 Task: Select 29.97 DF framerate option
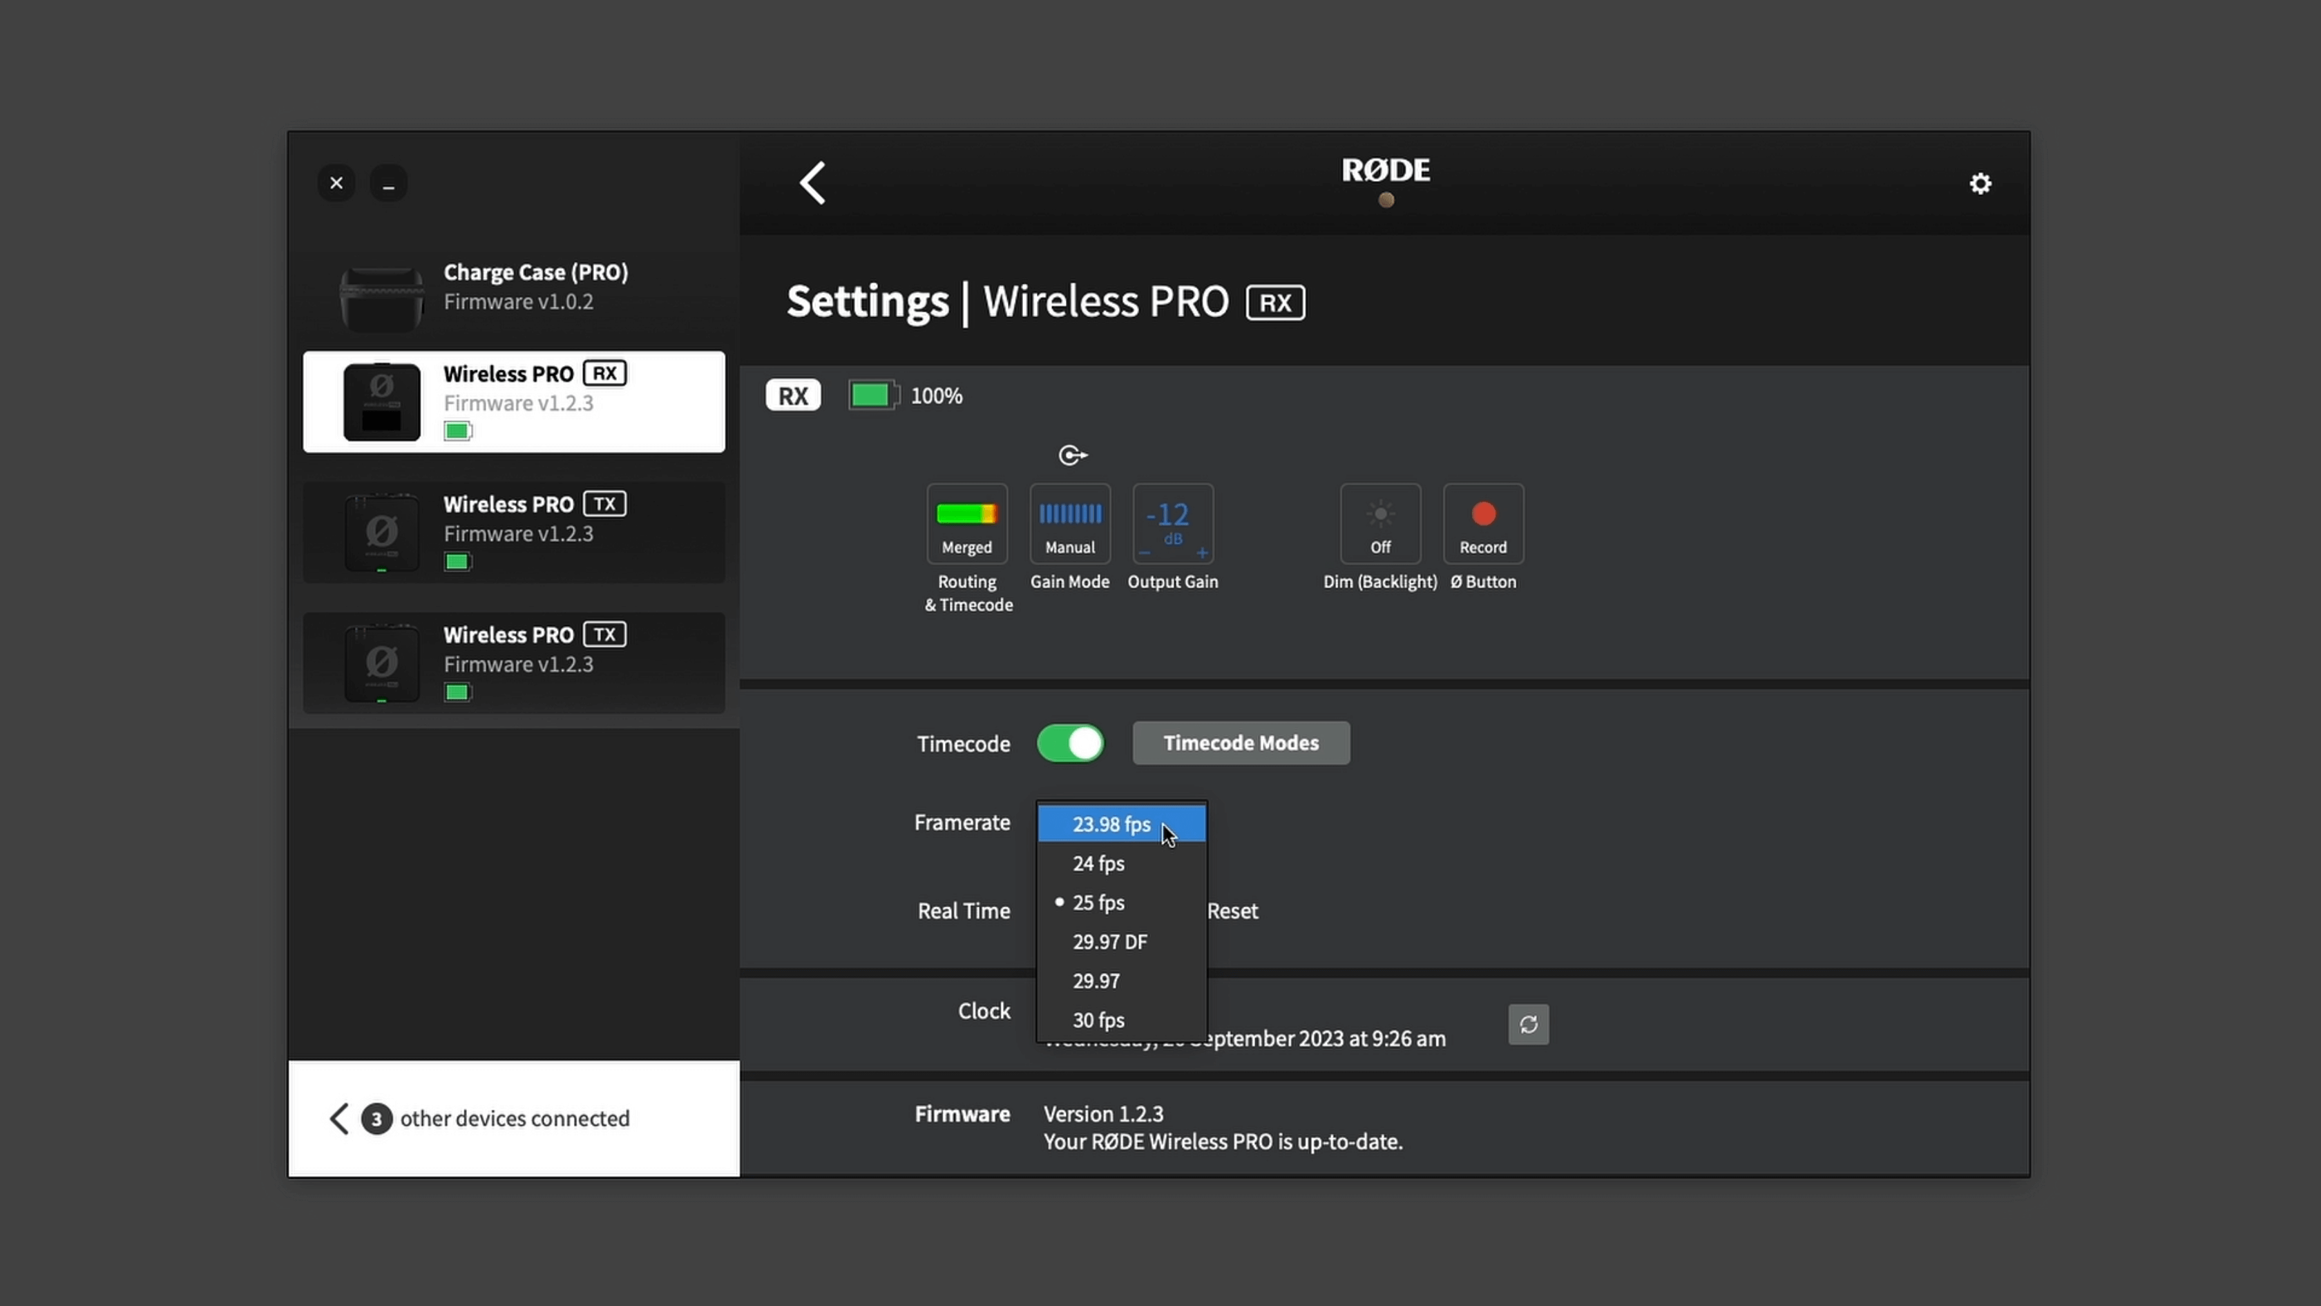coord(1111,941)
